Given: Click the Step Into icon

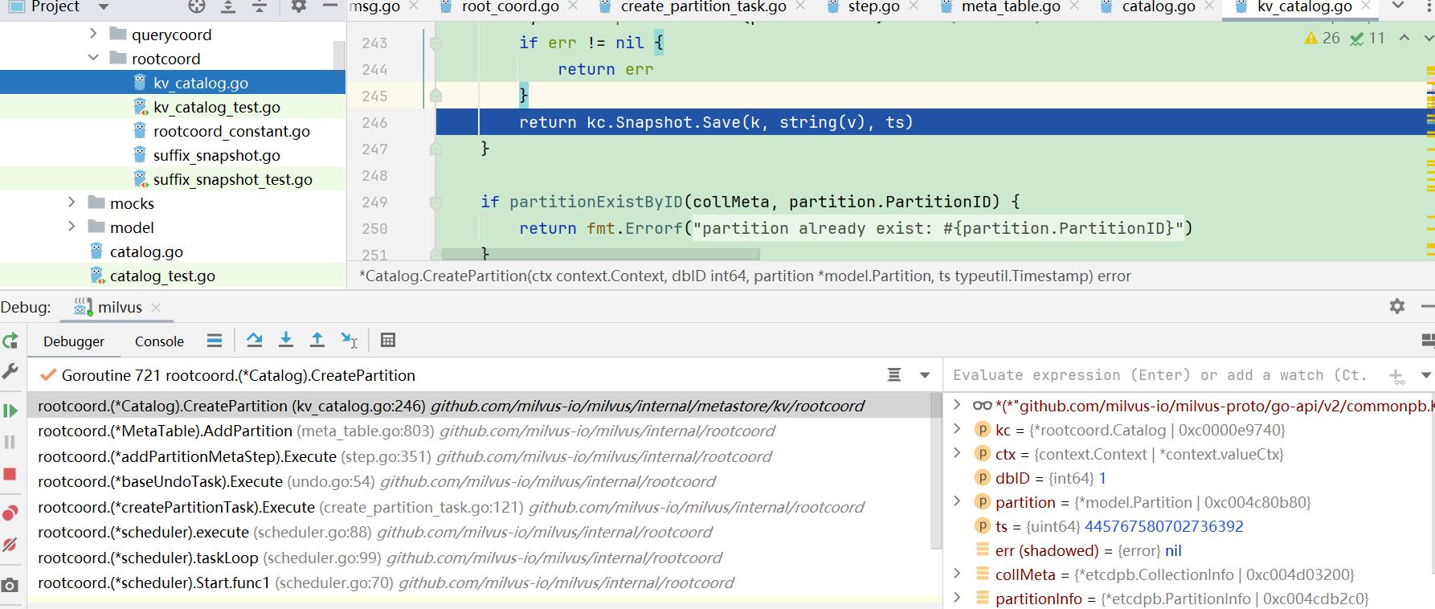Looking at the screenshot, I should (286, 341).
